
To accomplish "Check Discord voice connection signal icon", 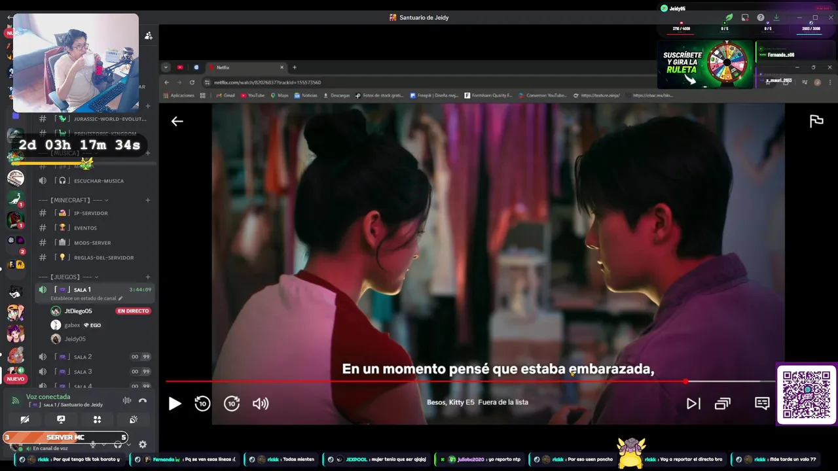I will [x=16, y=400].
